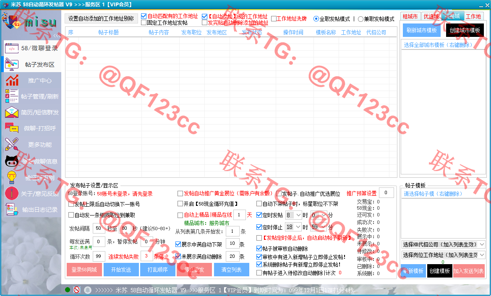The width and height of the screenshot is (491, 296).
Task: Open 输出日志记录 log icon
Action: pos(12,210)
